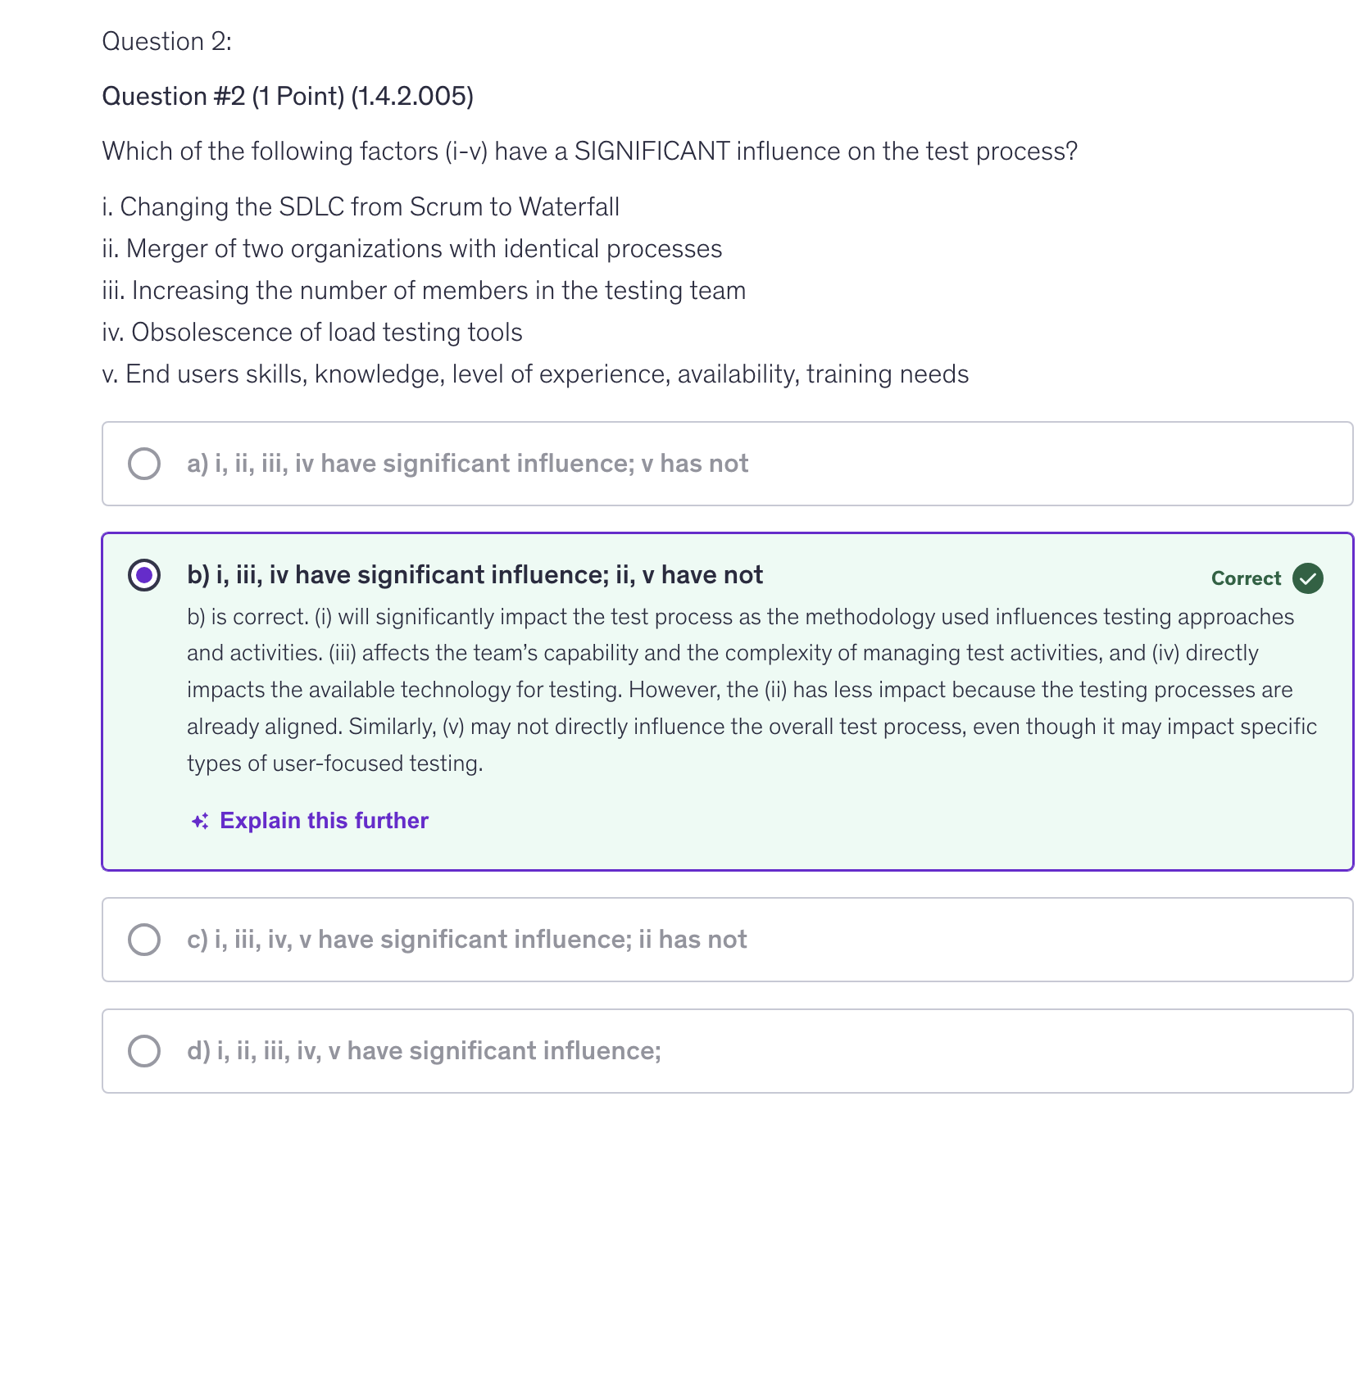This screenshot has width=1367, height=1373.
Task: Open the Explain this further link
Action: pyautogui.click(x=324, y=821)
